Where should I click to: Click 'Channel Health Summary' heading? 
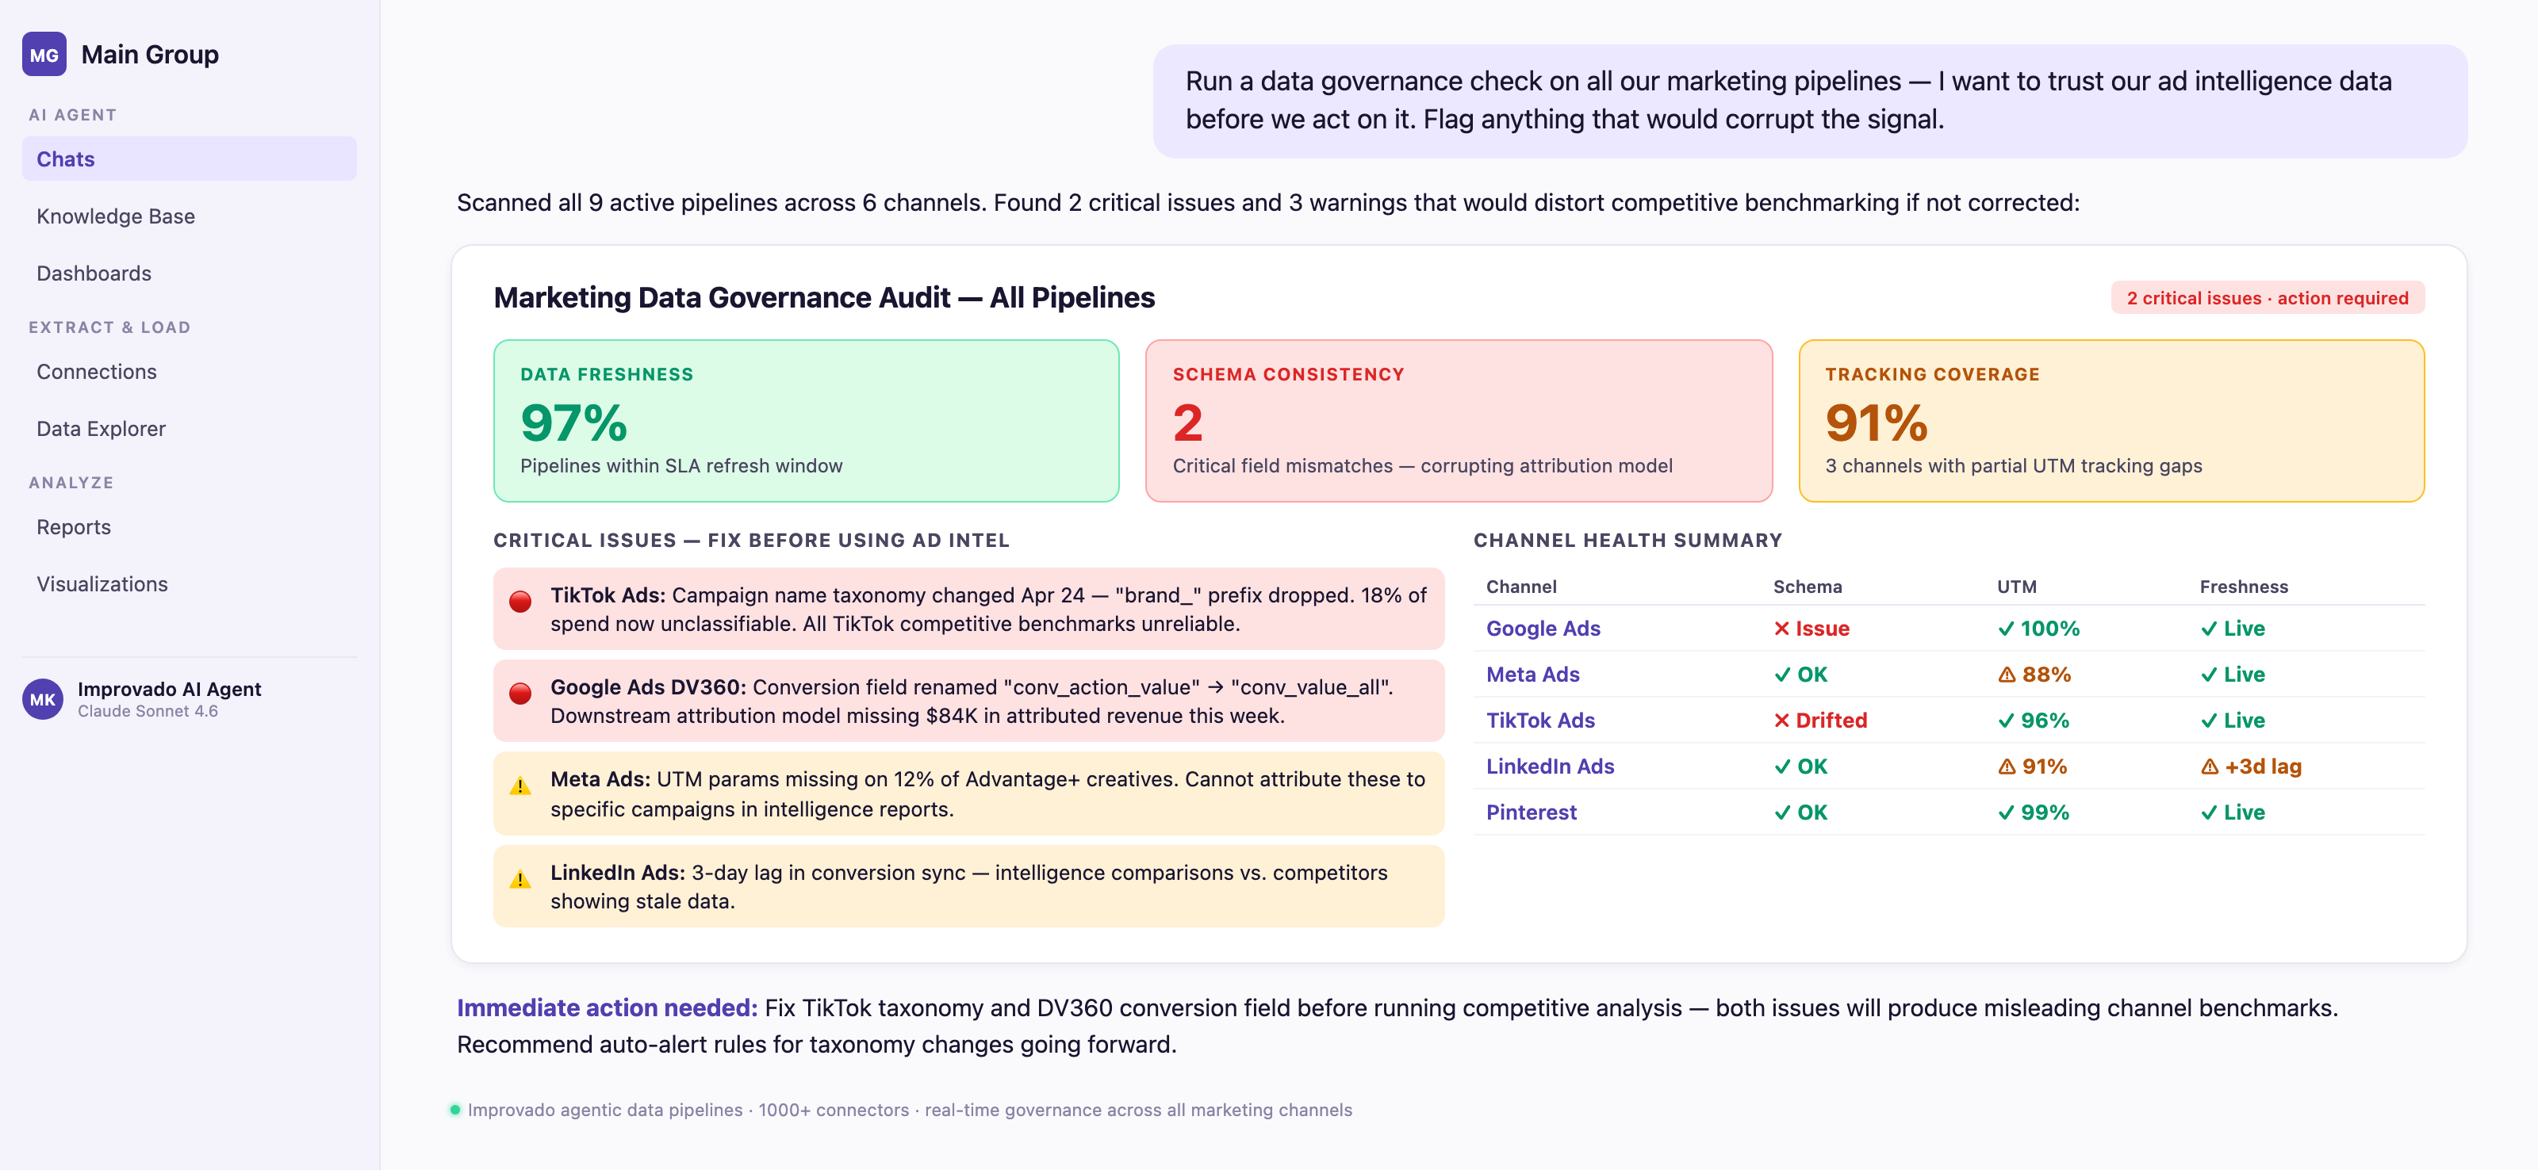tap(1627, 541)
